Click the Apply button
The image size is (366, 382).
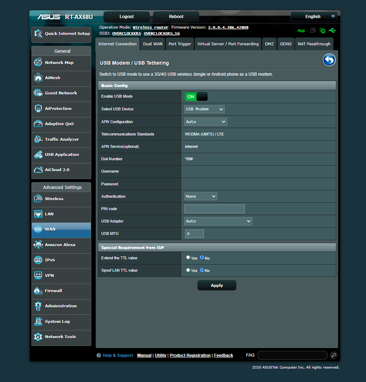[217, 285]
